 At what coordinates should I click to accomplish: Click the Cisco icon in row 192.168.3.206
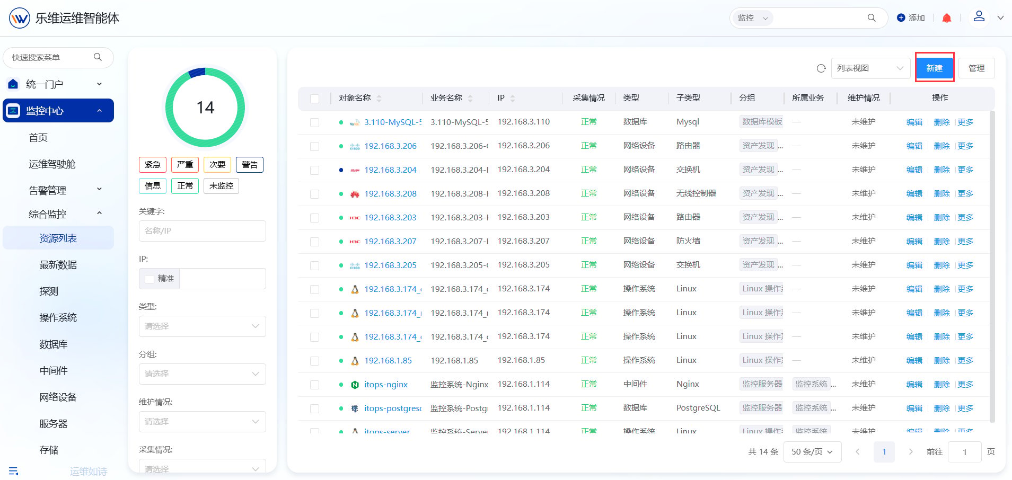[x=355, y=146]
